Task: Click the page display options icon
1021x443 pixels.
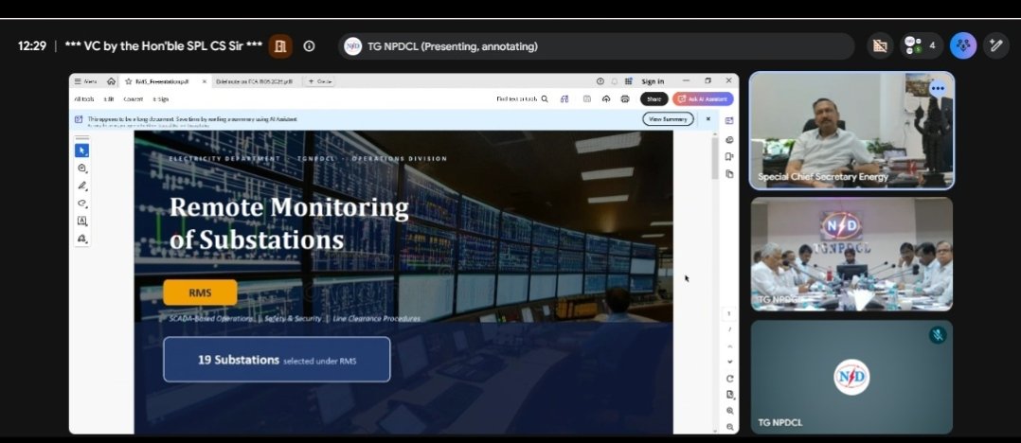Action: pyautogui.click(x=730, y=395)
